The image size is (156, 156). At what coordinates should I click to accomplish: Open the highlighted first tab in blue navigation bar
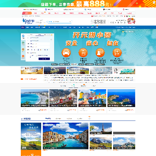[23, 27]
